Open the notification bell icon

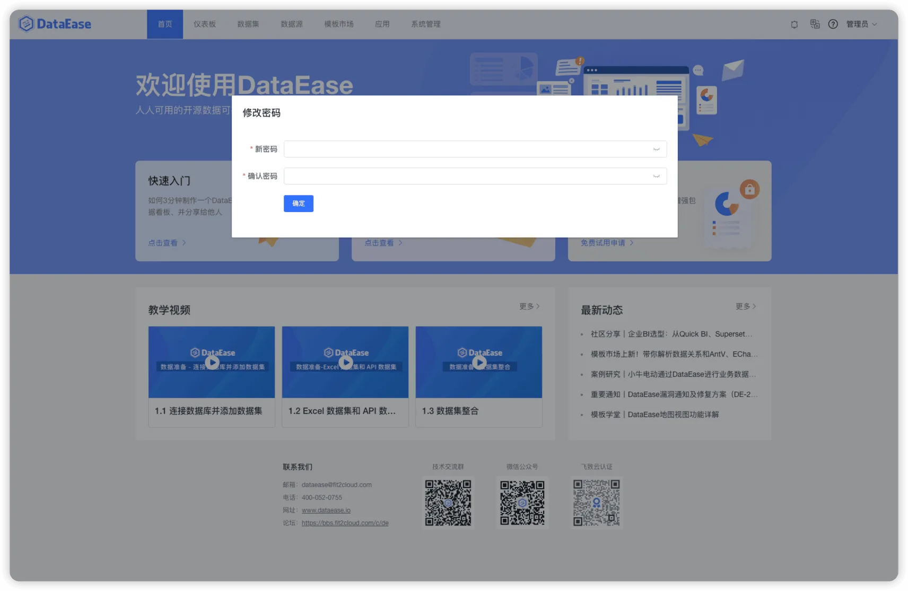click(794, 24)
